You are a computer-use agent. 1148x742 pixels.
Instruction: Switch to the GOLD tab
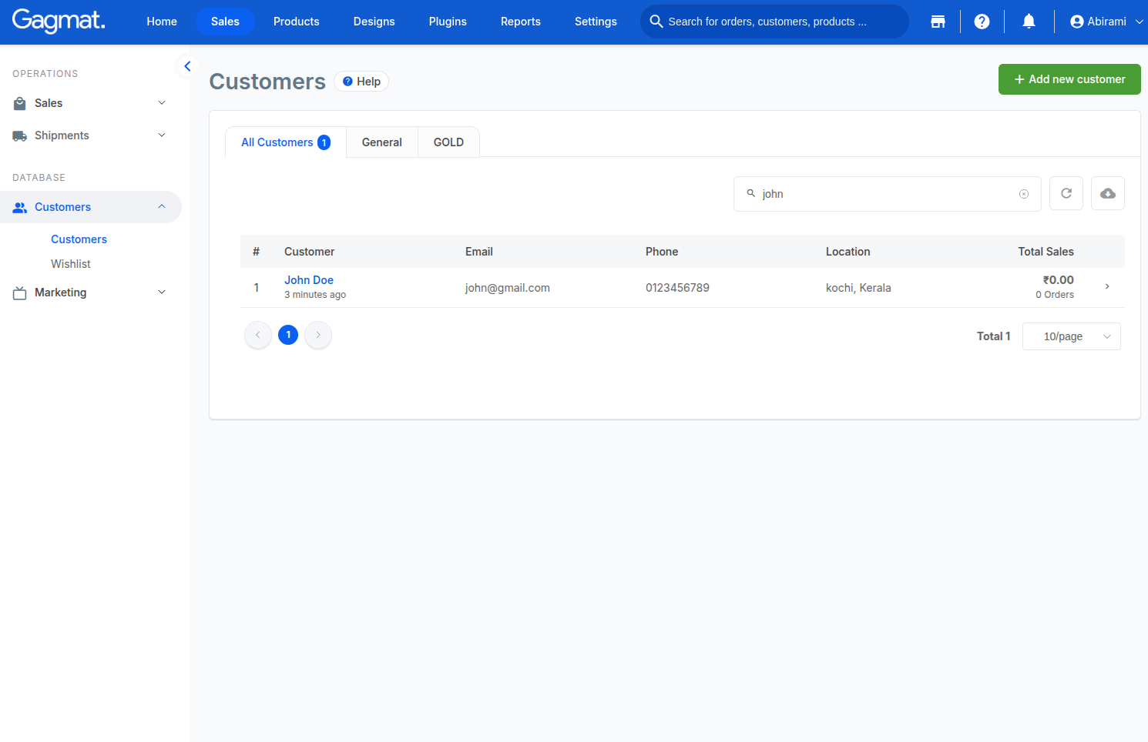click(x=448, y=142)
